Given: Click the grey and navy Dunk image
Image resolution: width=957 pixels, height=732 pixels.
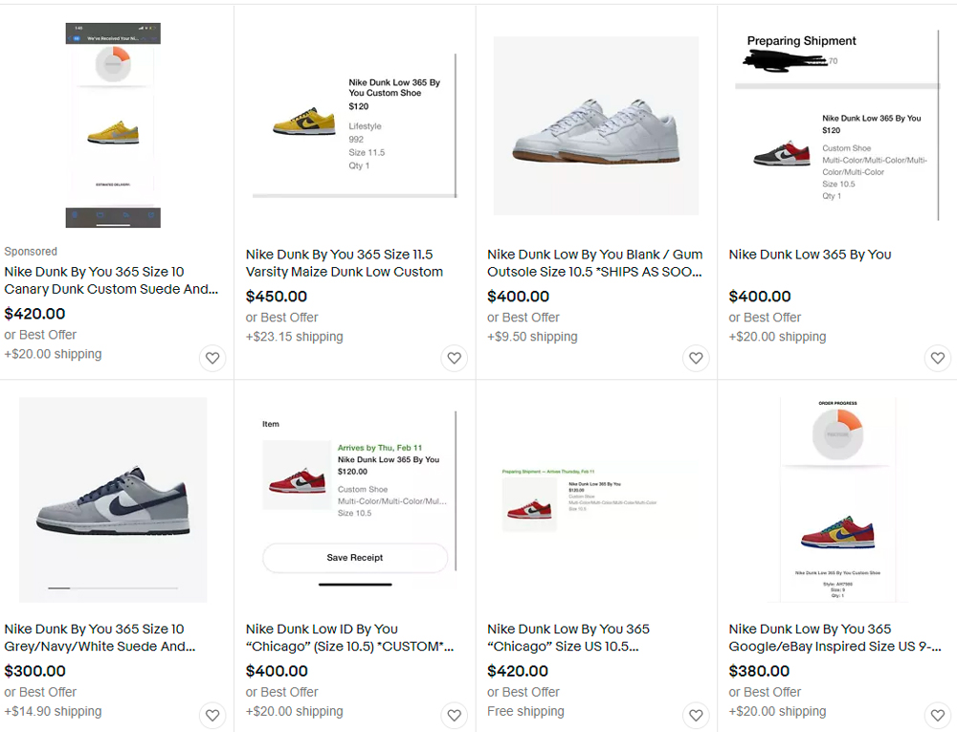Looking at the screenshot, I should click(x=113, y=499).
